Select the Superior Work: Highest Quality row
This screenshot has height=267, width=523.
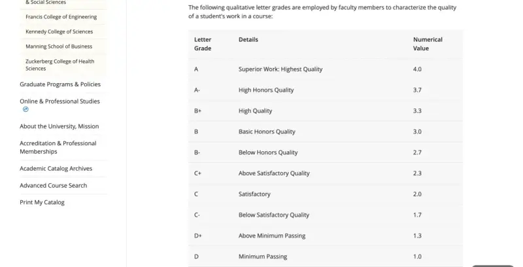coord(326,69)
